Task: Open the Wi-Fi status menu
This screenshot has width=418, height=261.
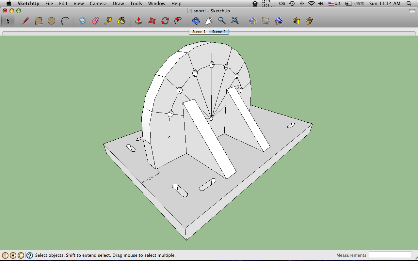Action: [312, 4]
